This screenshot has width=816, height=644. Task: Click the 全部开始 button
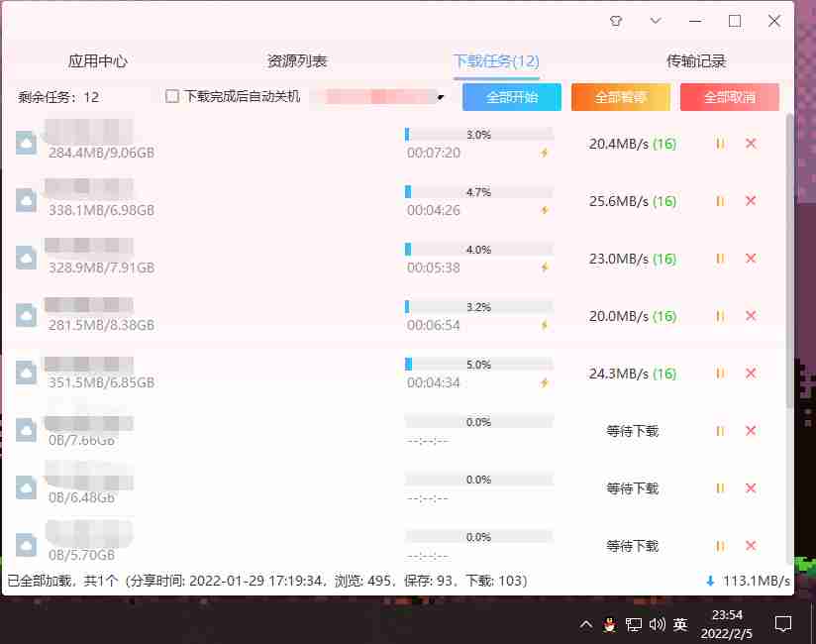512,97
